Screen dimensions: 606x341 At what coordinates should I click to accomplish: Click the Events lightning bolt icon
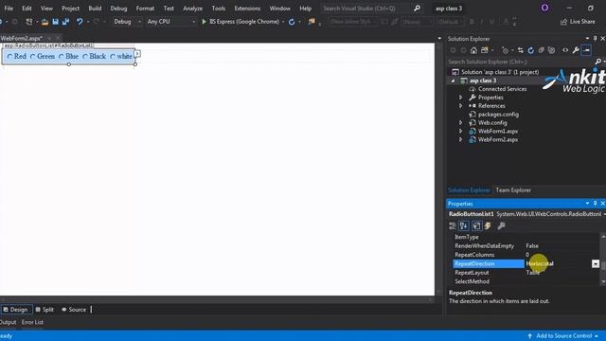[x=488, y=226]
